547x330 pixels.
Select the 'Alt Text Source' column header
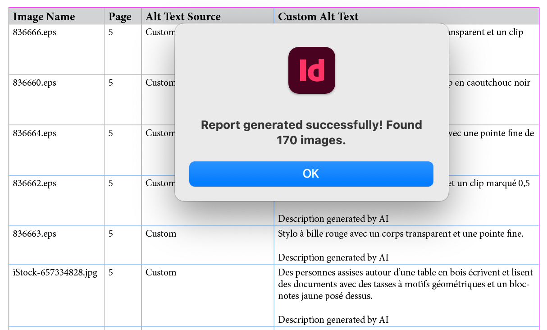tap(208, 17)
